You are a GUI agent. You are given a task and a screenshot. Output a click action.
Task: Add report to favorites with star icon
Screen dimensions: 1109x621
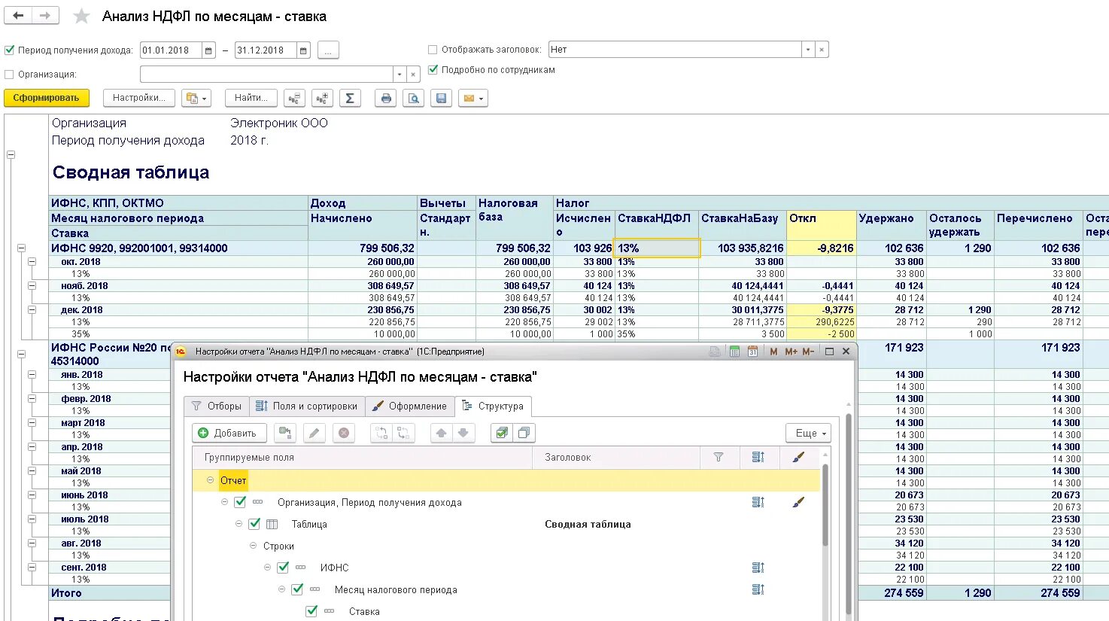(82, 17)
